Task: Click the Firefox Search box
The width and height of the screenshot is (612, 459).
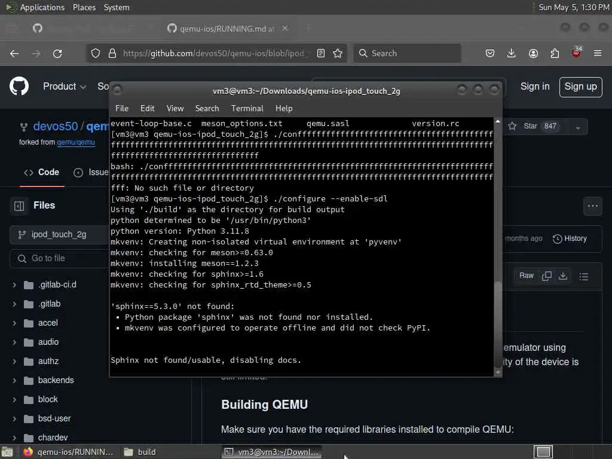Action: click(407, 53)
